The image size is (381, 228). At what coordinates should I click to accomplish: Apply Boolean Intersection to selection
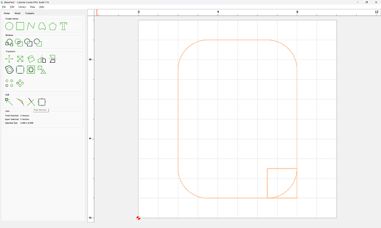pyautogui.click(x=19, y=42)
